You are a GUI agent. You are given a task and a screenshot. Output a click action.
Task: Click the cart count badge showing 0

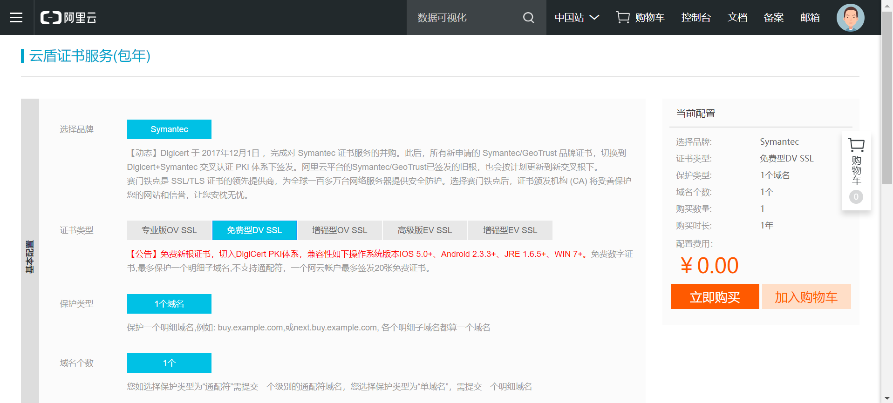(x=856, y=197)
